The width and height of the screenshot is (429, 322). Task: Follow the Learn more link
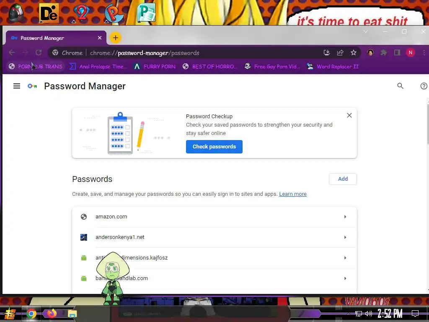click(x=293, y=194)
